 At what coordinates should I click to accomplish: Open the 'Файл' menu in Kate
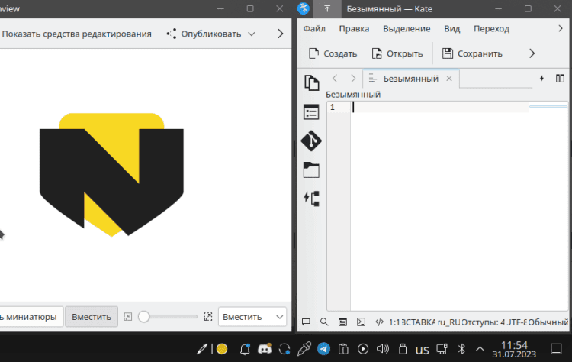tap(315, 28)
